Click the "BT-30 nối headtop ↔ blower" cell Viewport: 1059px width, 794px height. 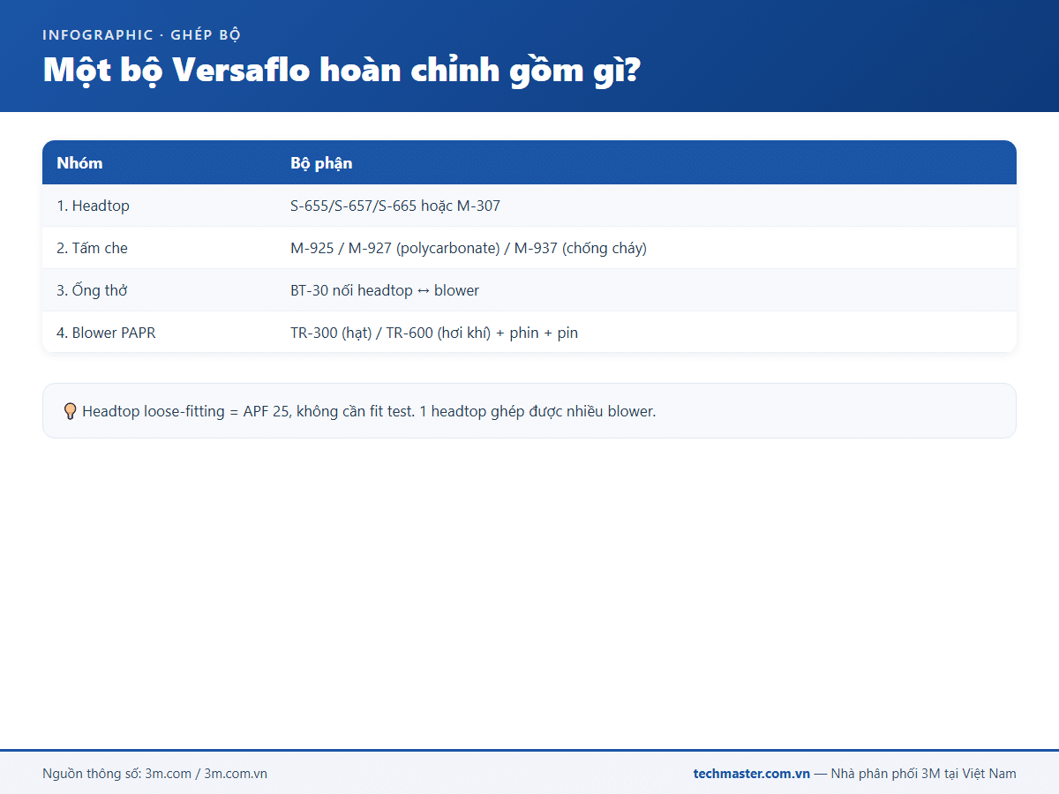385,290
